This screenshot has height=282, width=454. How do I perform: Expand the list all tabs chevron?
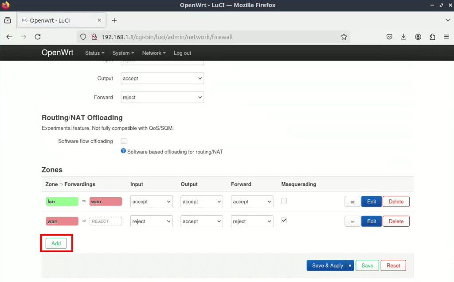448,20
